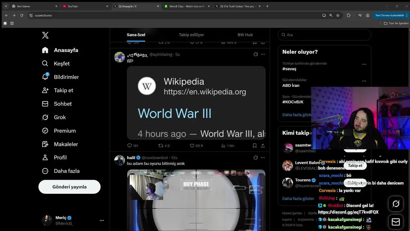
Task: Reply to aphidwing post with 181 comments
Action: click(x=133, y=146)
